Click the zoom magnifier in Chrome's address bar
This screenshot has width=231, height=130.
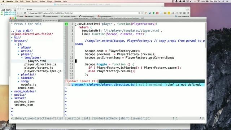pyautogui.click(x=139, y=13)
